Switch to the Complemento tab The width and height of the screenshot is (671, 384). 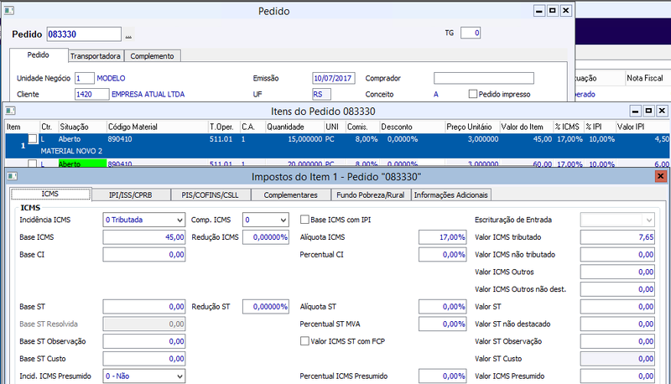[x=152, y=56]
